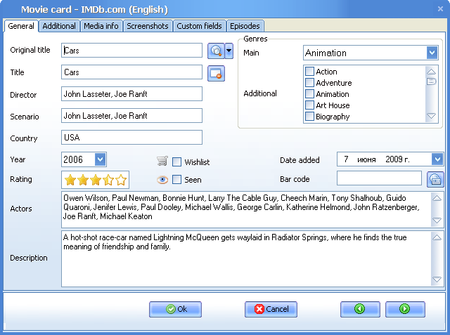Image resolution: width=450 pixels, height=335 pixels.
Task: Open the Date added calendar dropdown
Action: [437, 159]
